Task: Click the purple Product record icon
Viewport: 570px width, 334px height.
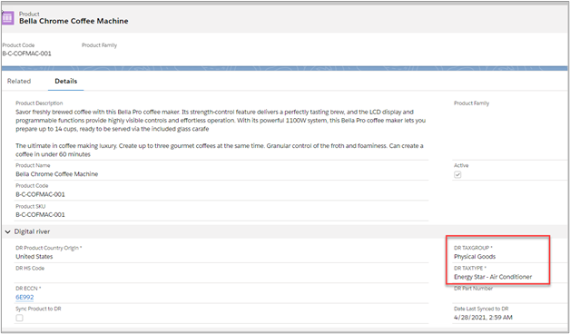Action: tap(7, 18)
